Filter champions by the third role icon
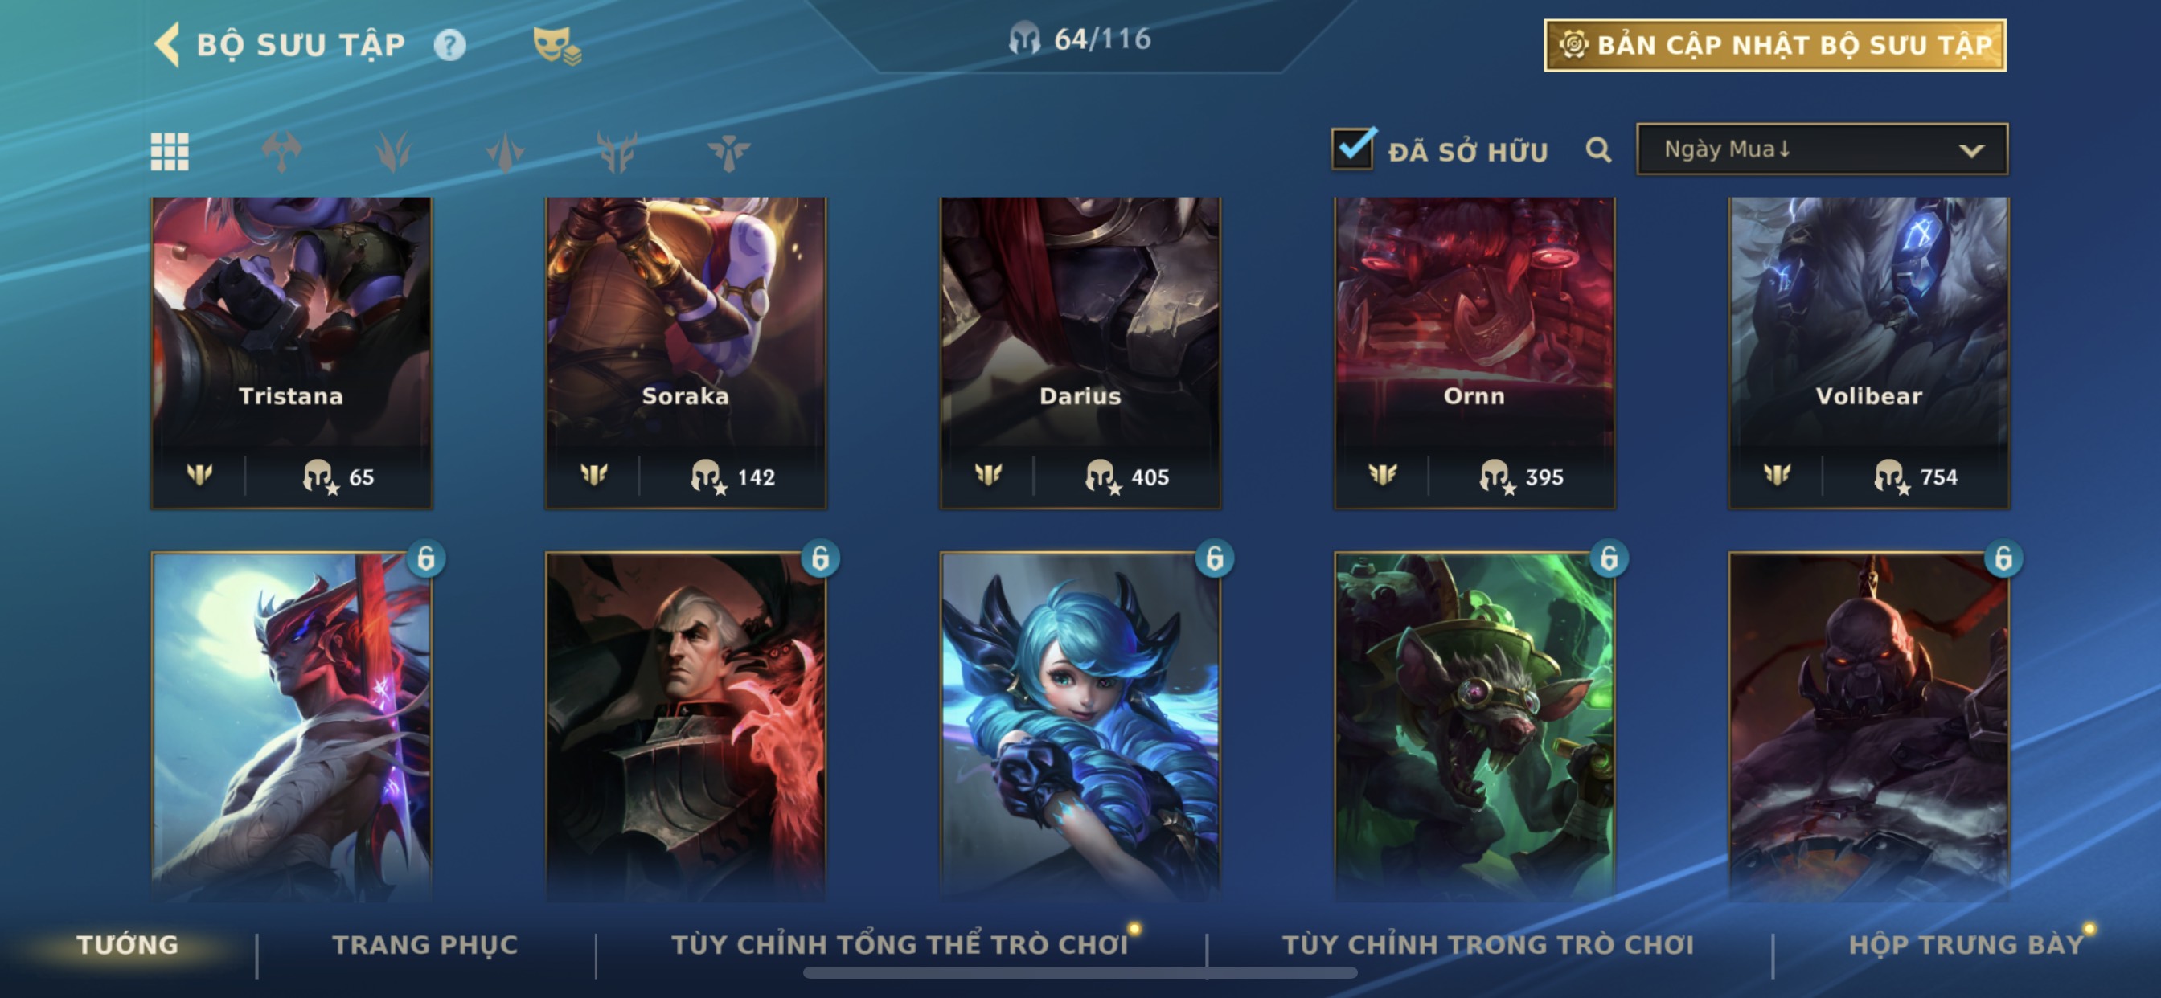The image size is (2161, 998). [x=505, y=152]
